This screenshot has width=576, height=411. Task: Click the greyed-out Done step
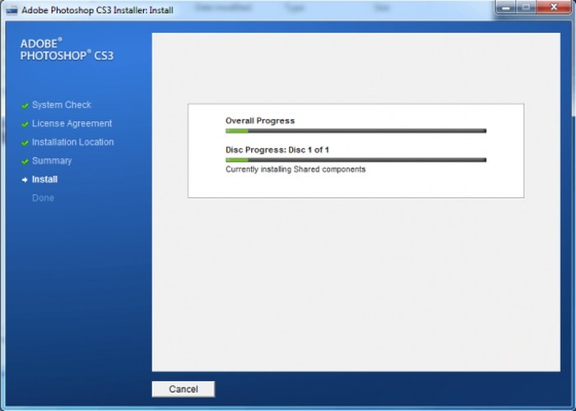[x=43, y=198]
